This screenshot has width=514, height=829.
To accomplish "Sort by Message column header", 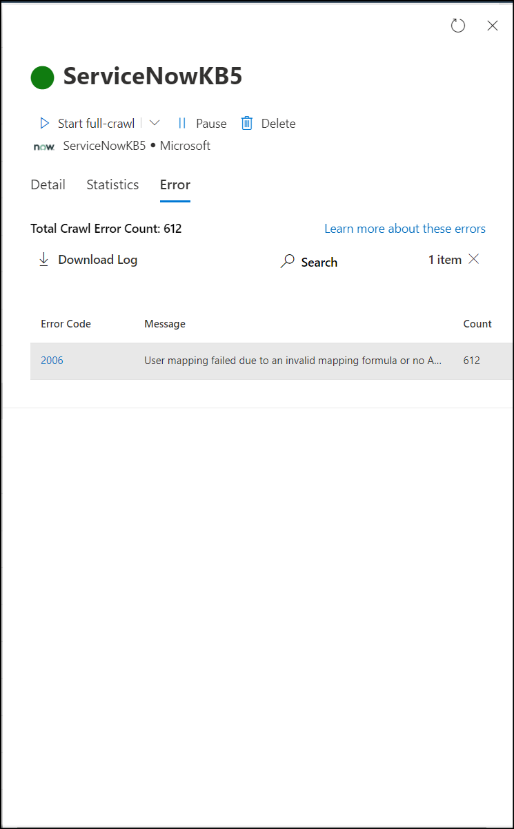I will [x=165, y=324].
